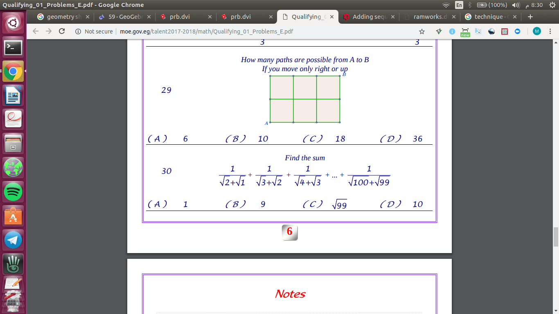This screenshot has width=559, height=314.
Task: Open the sound volume indicator
Action: (x=516, y=5)
